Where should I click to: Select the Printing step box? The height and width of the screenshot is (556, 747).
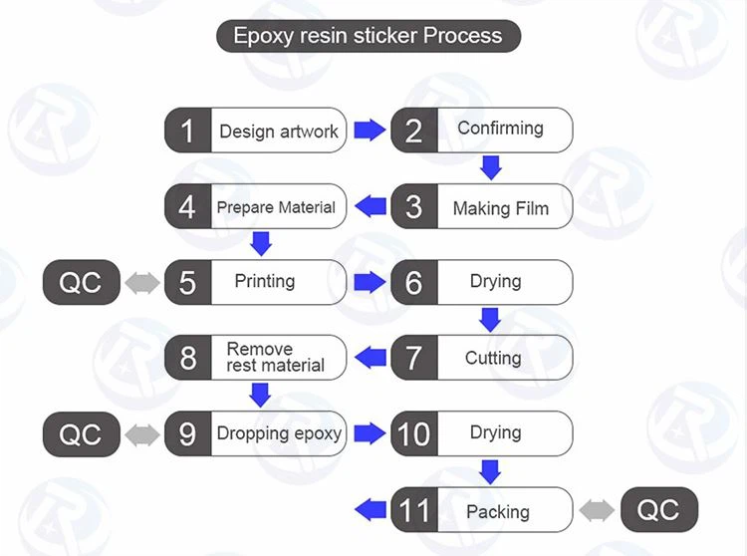[x=256, y=282]
